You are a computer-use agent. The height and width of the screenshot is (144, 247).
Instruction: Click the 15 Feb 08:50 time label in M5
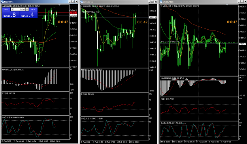134,142
